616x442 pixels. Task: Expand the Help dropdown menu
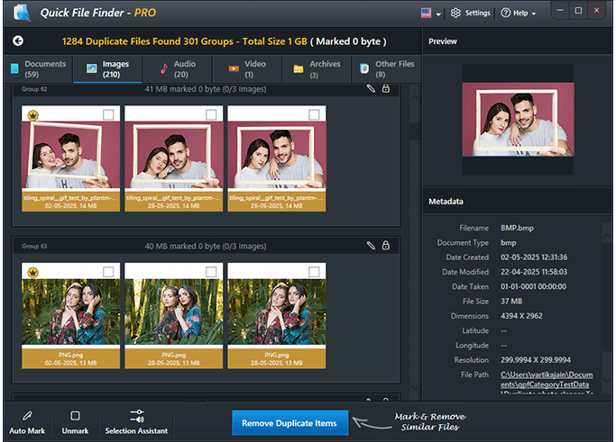[x=520, y=14]
